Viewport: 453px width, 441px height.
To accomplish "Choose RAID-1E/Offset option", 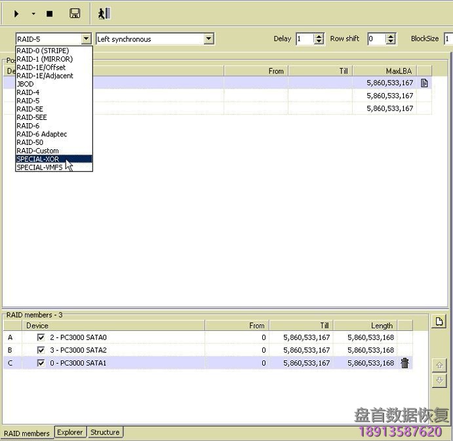I will [x=54, y=67].
